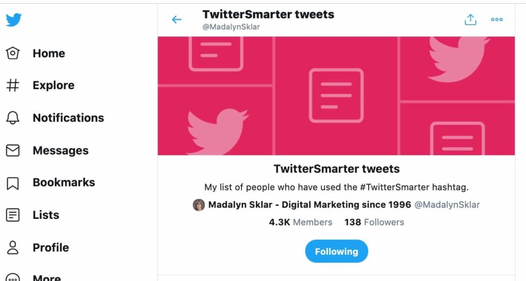
Task: Click the Twitter bird logo
Action: tap(13, 20)
